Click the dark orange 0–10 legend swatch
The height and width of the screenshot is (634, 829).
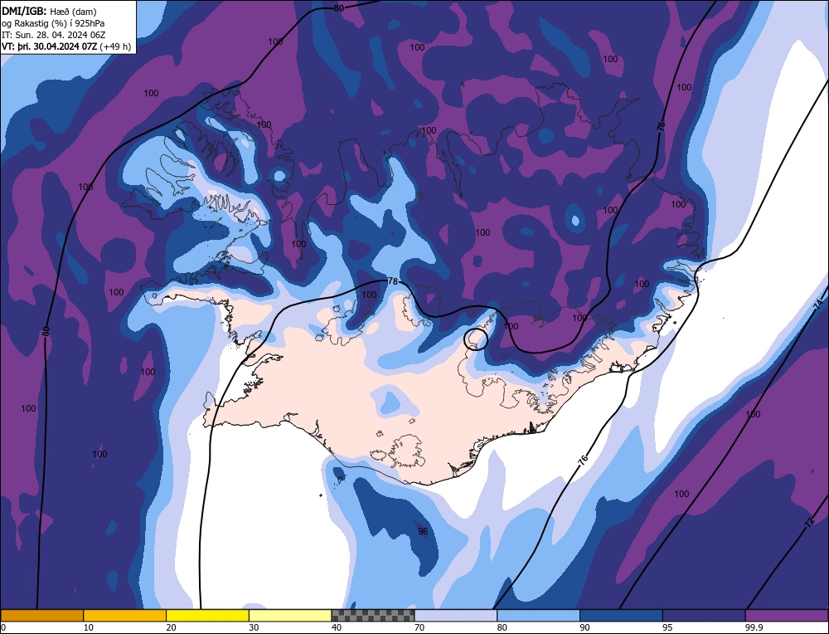click(x=41, y=616)
